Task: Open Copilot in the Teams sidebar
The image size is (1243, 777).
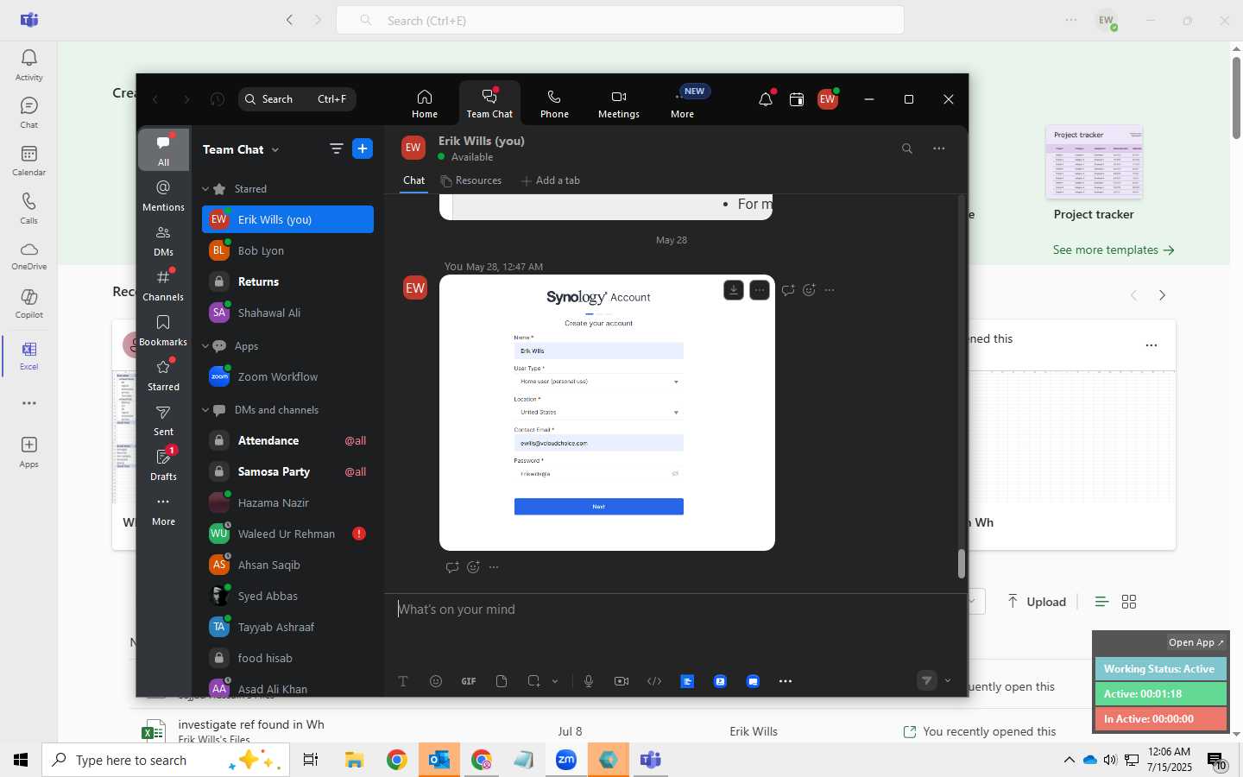Action: pos(28,304)
